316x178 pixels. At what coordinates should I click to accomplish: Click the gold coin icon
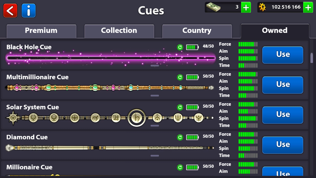tap(262, 7)
